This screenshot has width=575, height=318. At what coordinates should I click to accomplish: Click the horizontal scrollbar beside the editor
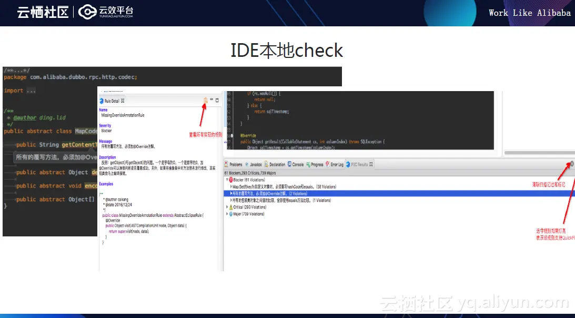[x=539, y=153]
